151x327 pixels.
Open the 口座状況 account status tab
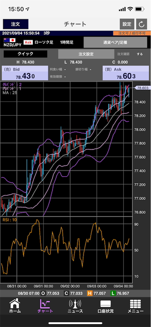[105, 306]
